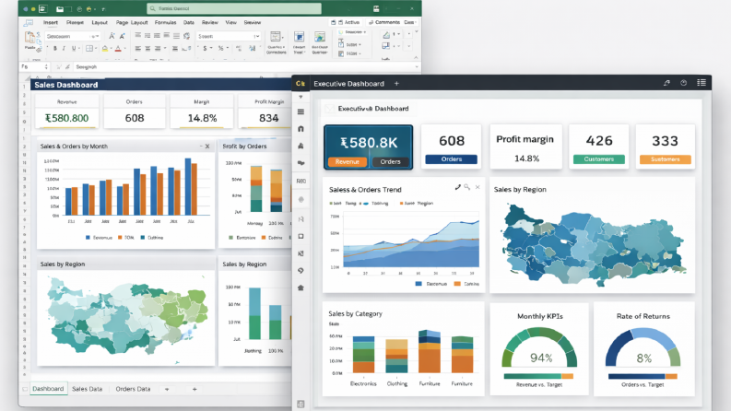This screenshot has width=731, height=411.
Task: Open the Data tab in Excel
Action: (x=189, y=22)
